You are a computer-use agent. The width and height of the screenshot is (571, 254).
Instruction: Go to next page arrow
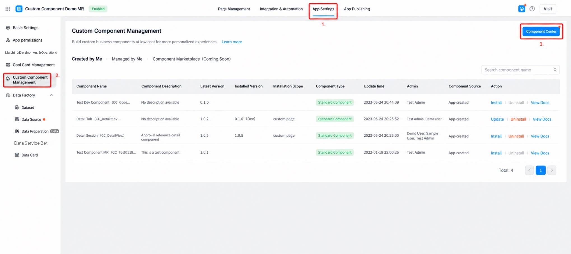[x=552, y=170]
